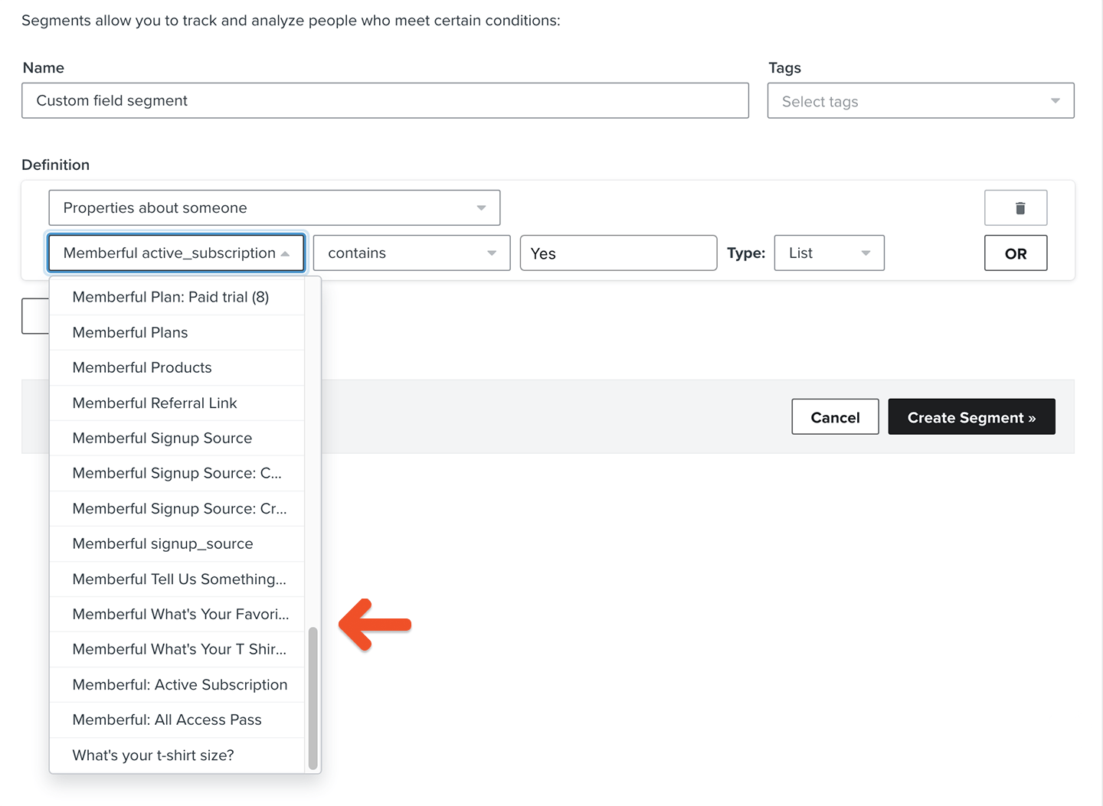The width and height of the screenshot is (1103, 806).
Task: Choose Memberful What's Your T Shir... option
Action: click(x=177, y=649)
